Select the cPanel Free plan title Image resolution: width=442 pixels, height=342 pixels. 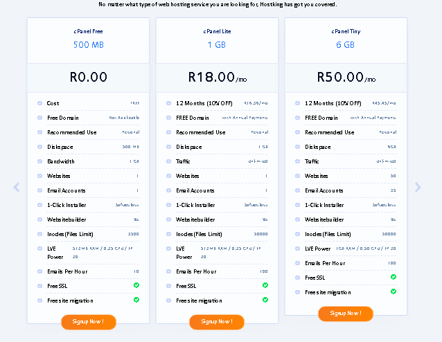[88, 31]
